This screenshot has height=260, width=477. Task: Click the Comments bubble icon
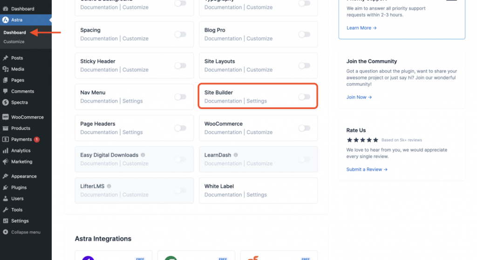(x=6, y=91)
